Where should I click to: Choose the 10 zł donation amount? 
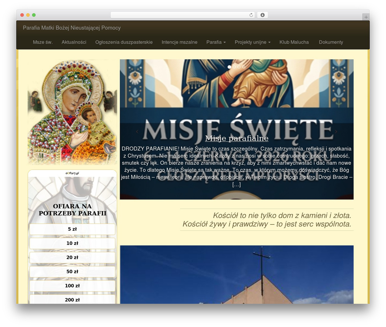(72, 243)
